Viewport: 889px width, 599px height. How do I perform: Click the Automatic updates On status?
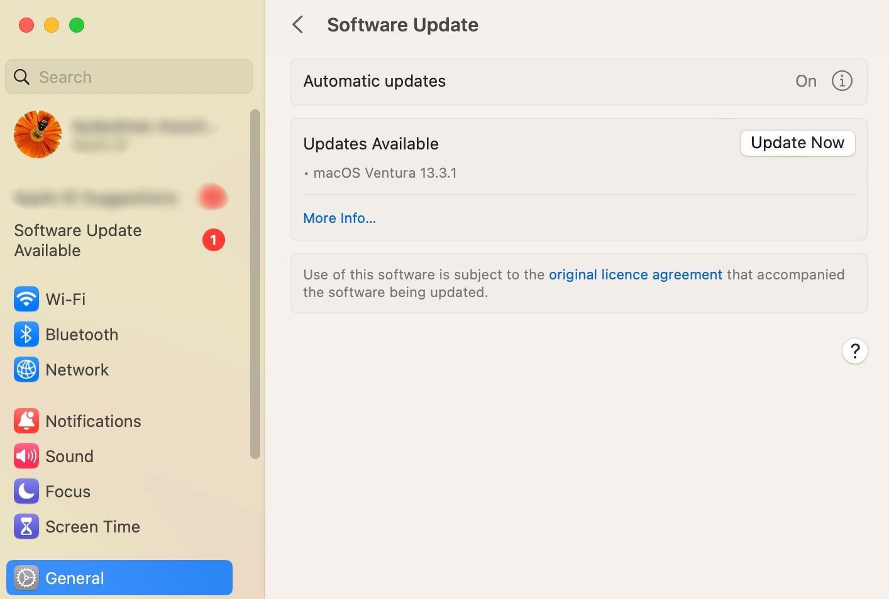pyautogui.click(x=806, y=81)
